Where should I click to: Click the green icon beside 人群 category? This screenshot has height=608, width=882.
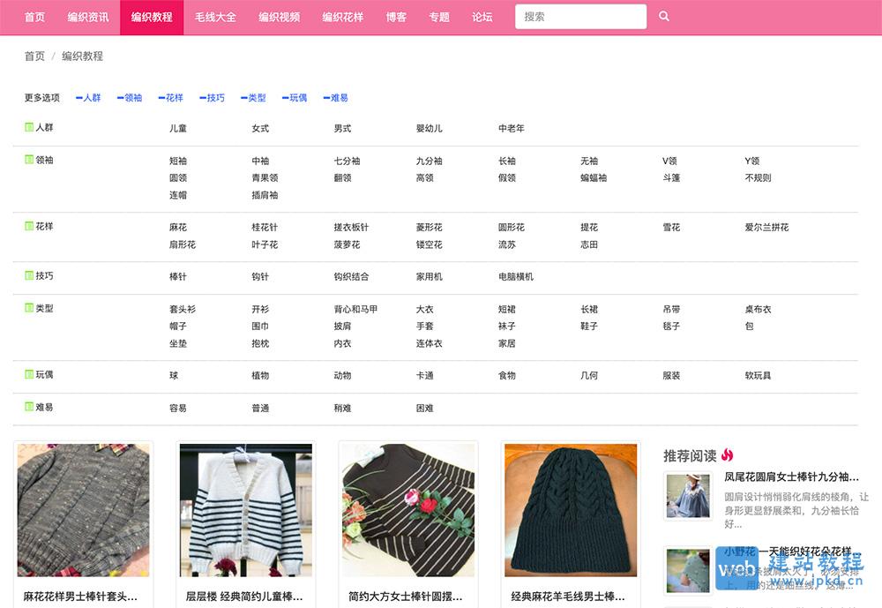point(27,128)
